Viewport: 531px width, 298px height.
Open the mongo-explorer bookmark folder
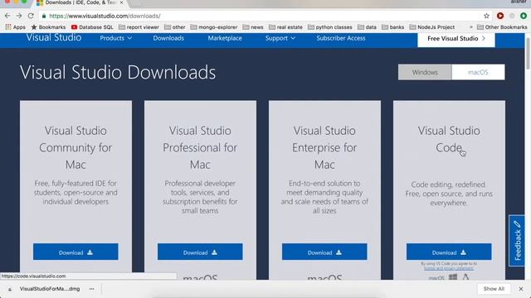pos(214,27)
